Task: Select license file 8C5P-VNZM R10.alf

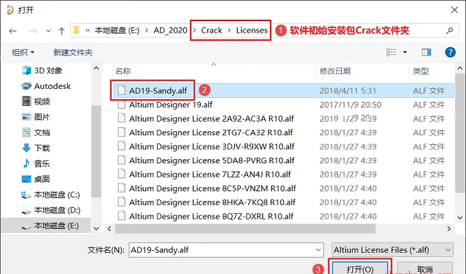Action: pyautogui.click(x=212, y=188)
